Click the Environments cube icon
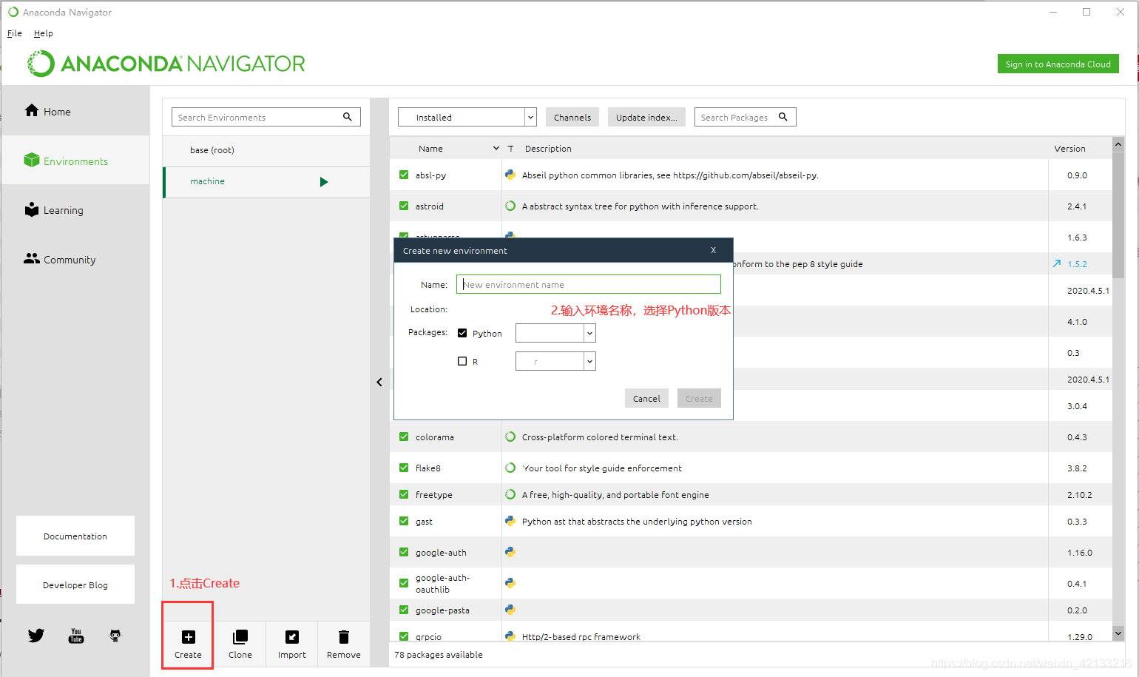This screenshot has width=1139, height=677. coord(32,160)
